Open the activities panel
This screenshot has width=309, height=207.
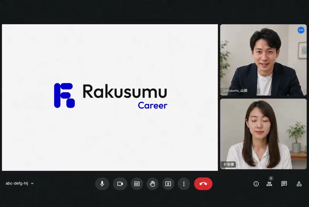click(x=299, y=184)
